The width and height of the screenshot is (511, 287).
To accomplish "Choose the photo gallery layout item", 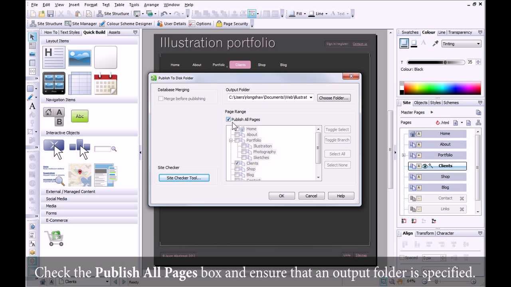I will 54,83.
